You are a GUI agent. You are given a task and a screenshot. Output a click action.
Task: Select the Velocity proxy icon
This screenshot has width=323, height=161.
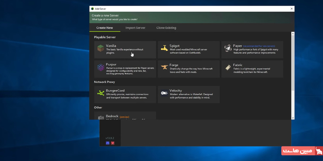164,93
